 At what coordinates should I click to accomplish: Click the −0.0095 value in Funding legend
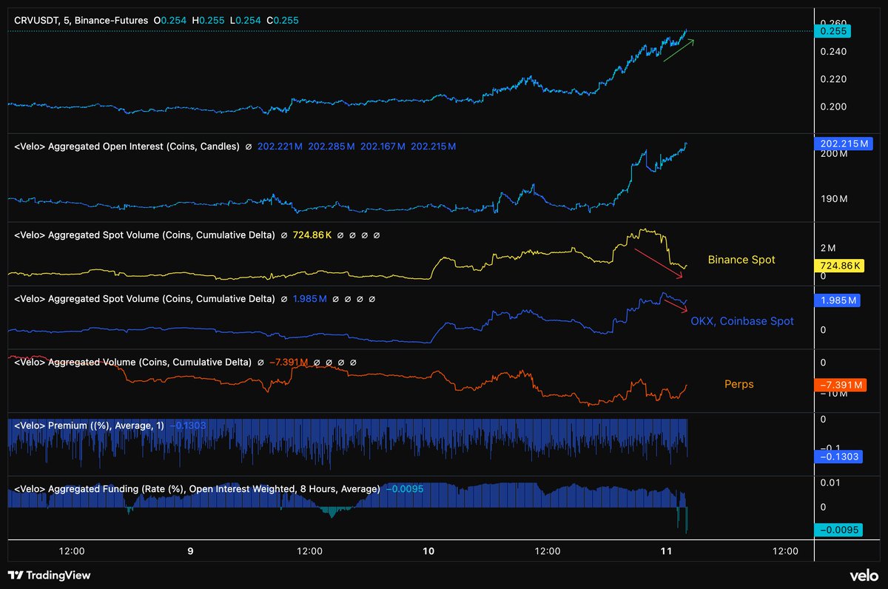point(404,489)
